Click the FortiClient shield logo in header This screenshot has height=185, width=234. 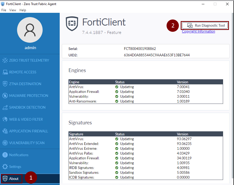coord(72,23)
